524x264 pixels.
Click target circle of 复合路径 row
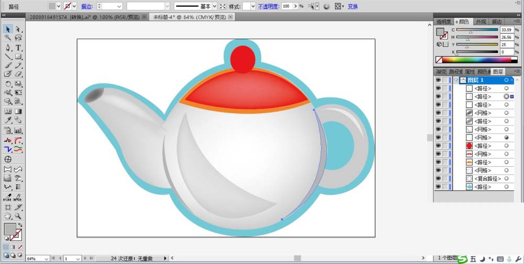pyautogui.click(x=507, y=179)
